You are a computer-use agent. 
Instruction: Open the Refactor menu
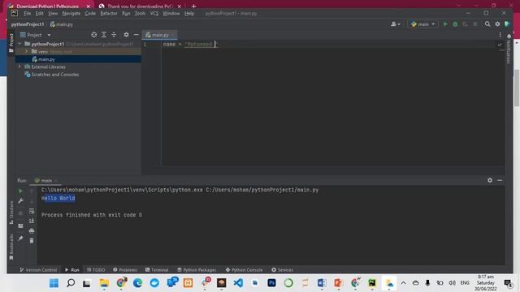pos(109,14)
